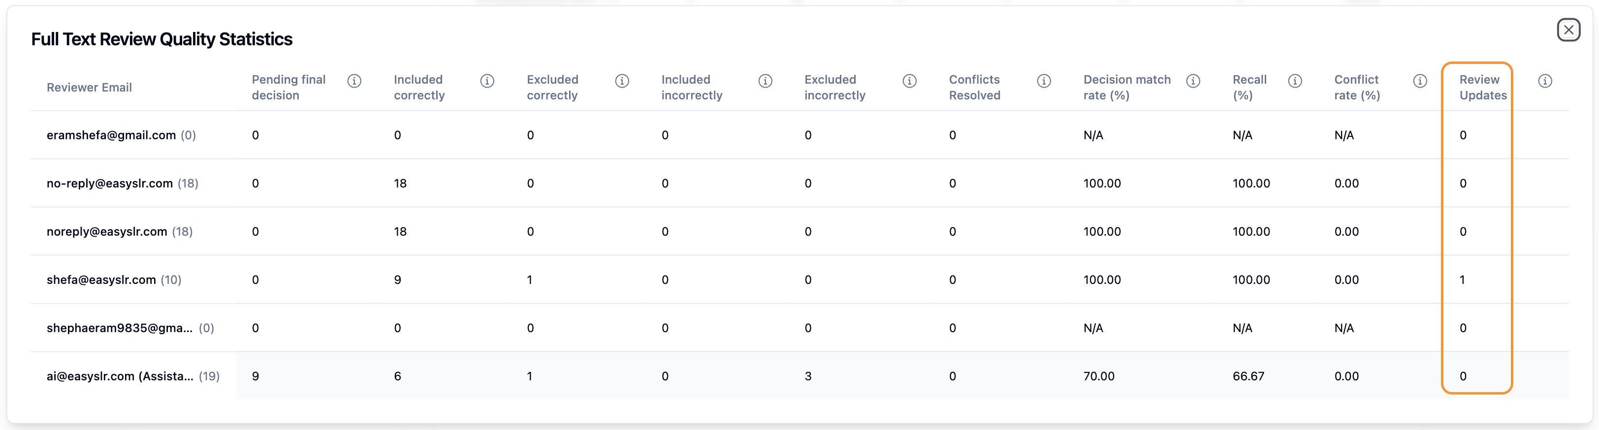Click the no-reply@easyslr.com reviewer email
Image resolution: width=1599 pixels, height=430 pixels.
109,184
